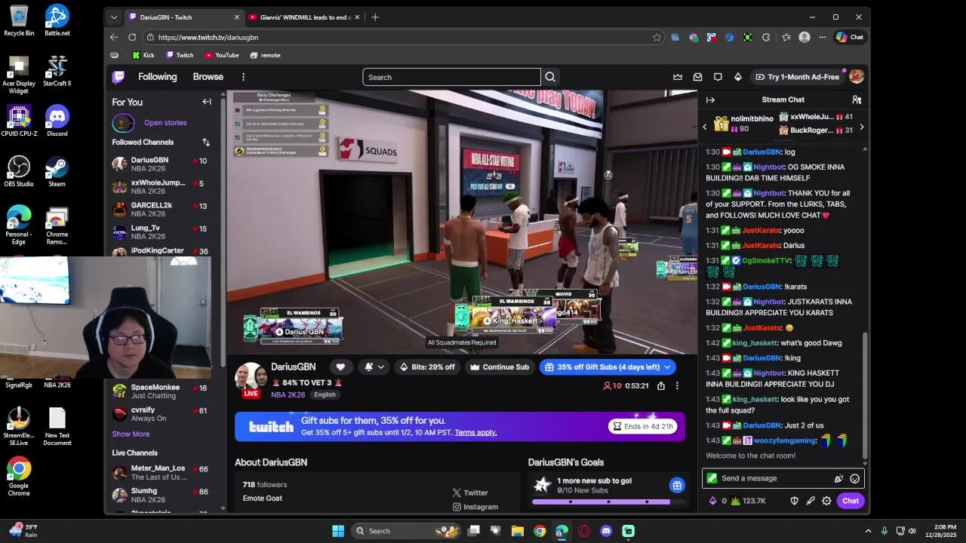The height and width of the screenshot is (543, 966).
Task: Open Open stories link
Action: 165,123
